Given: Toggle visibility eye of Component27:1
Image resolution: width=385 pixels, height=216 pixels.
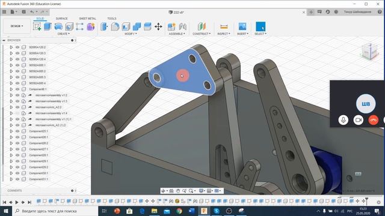Looking at the screenshot, I should coord(17,149).
